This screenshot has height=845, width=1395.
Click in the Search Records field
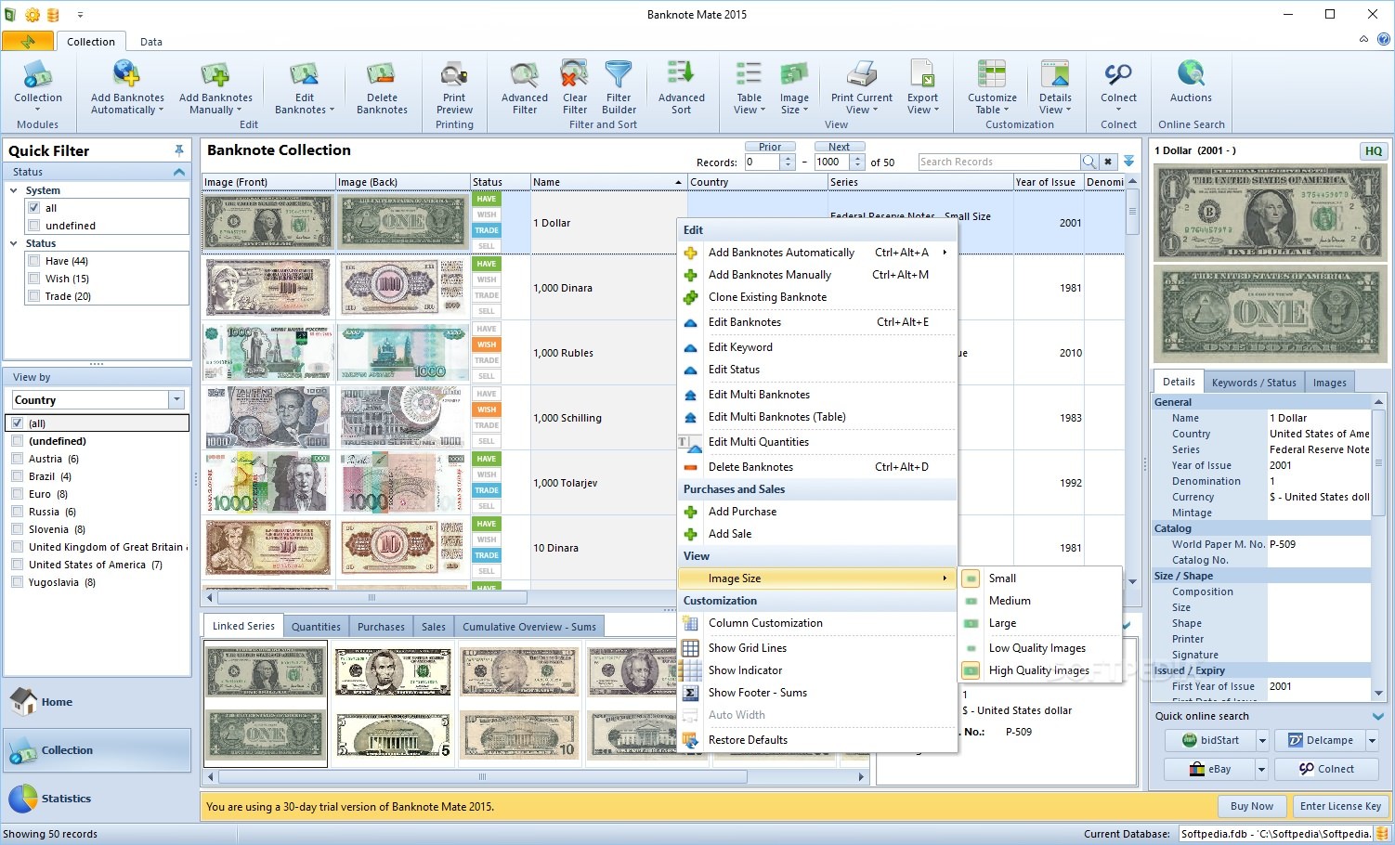pos(998,162)
